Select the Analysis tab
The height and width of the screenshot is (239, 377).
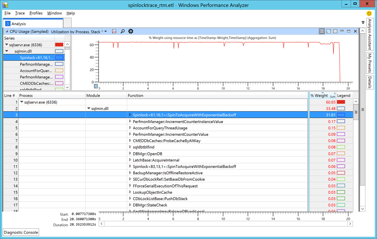point(33,23)
